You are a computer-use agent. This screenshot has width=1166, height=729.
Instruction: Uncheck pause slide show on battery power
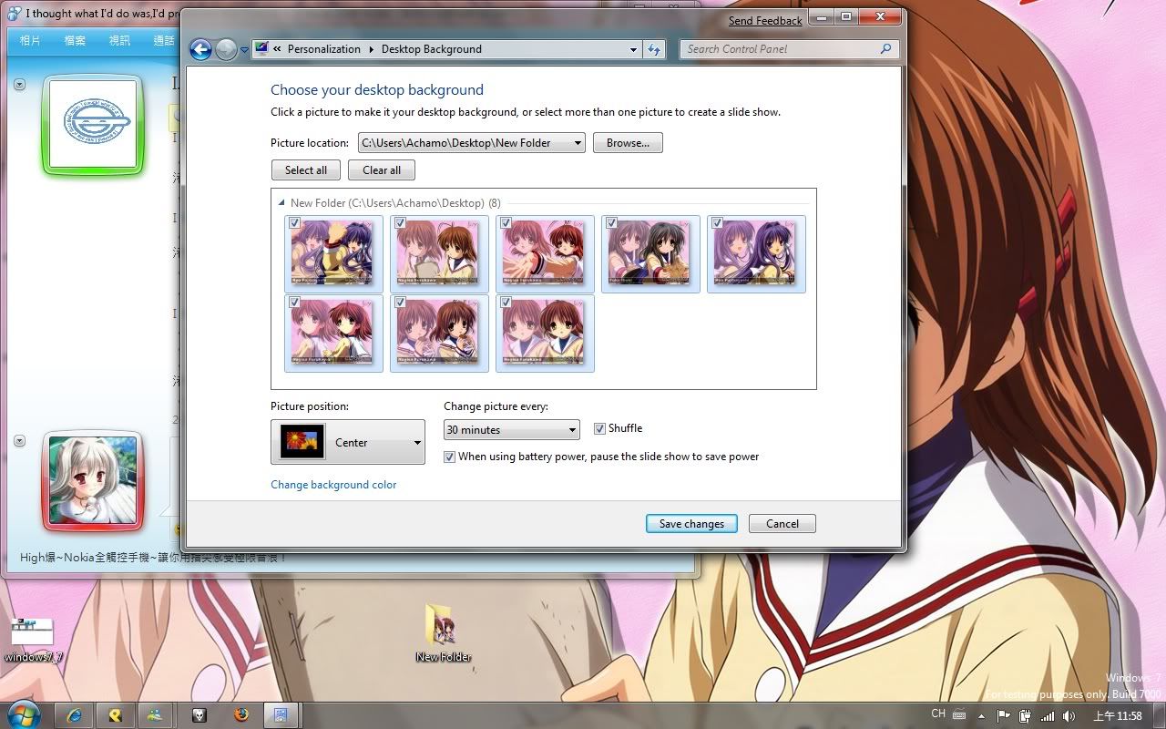pos(449,457)
